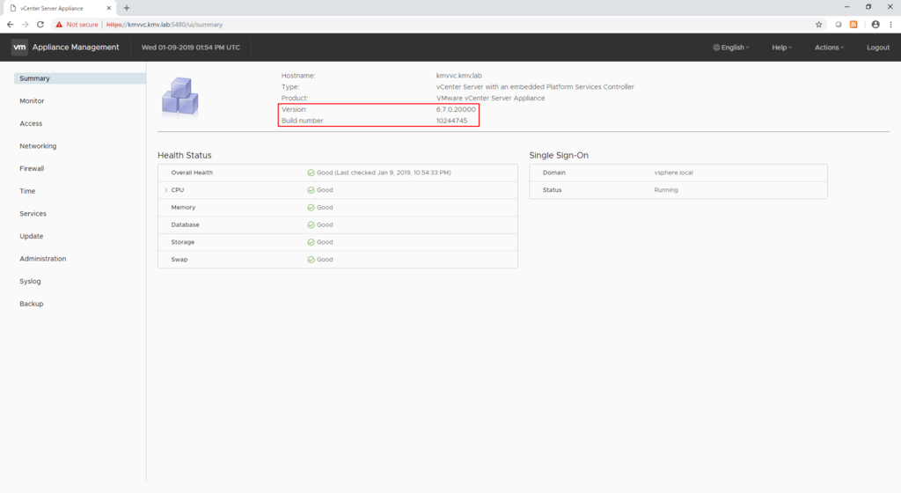
Task: Select Summary in the sidebar
Action: point(80,78)
